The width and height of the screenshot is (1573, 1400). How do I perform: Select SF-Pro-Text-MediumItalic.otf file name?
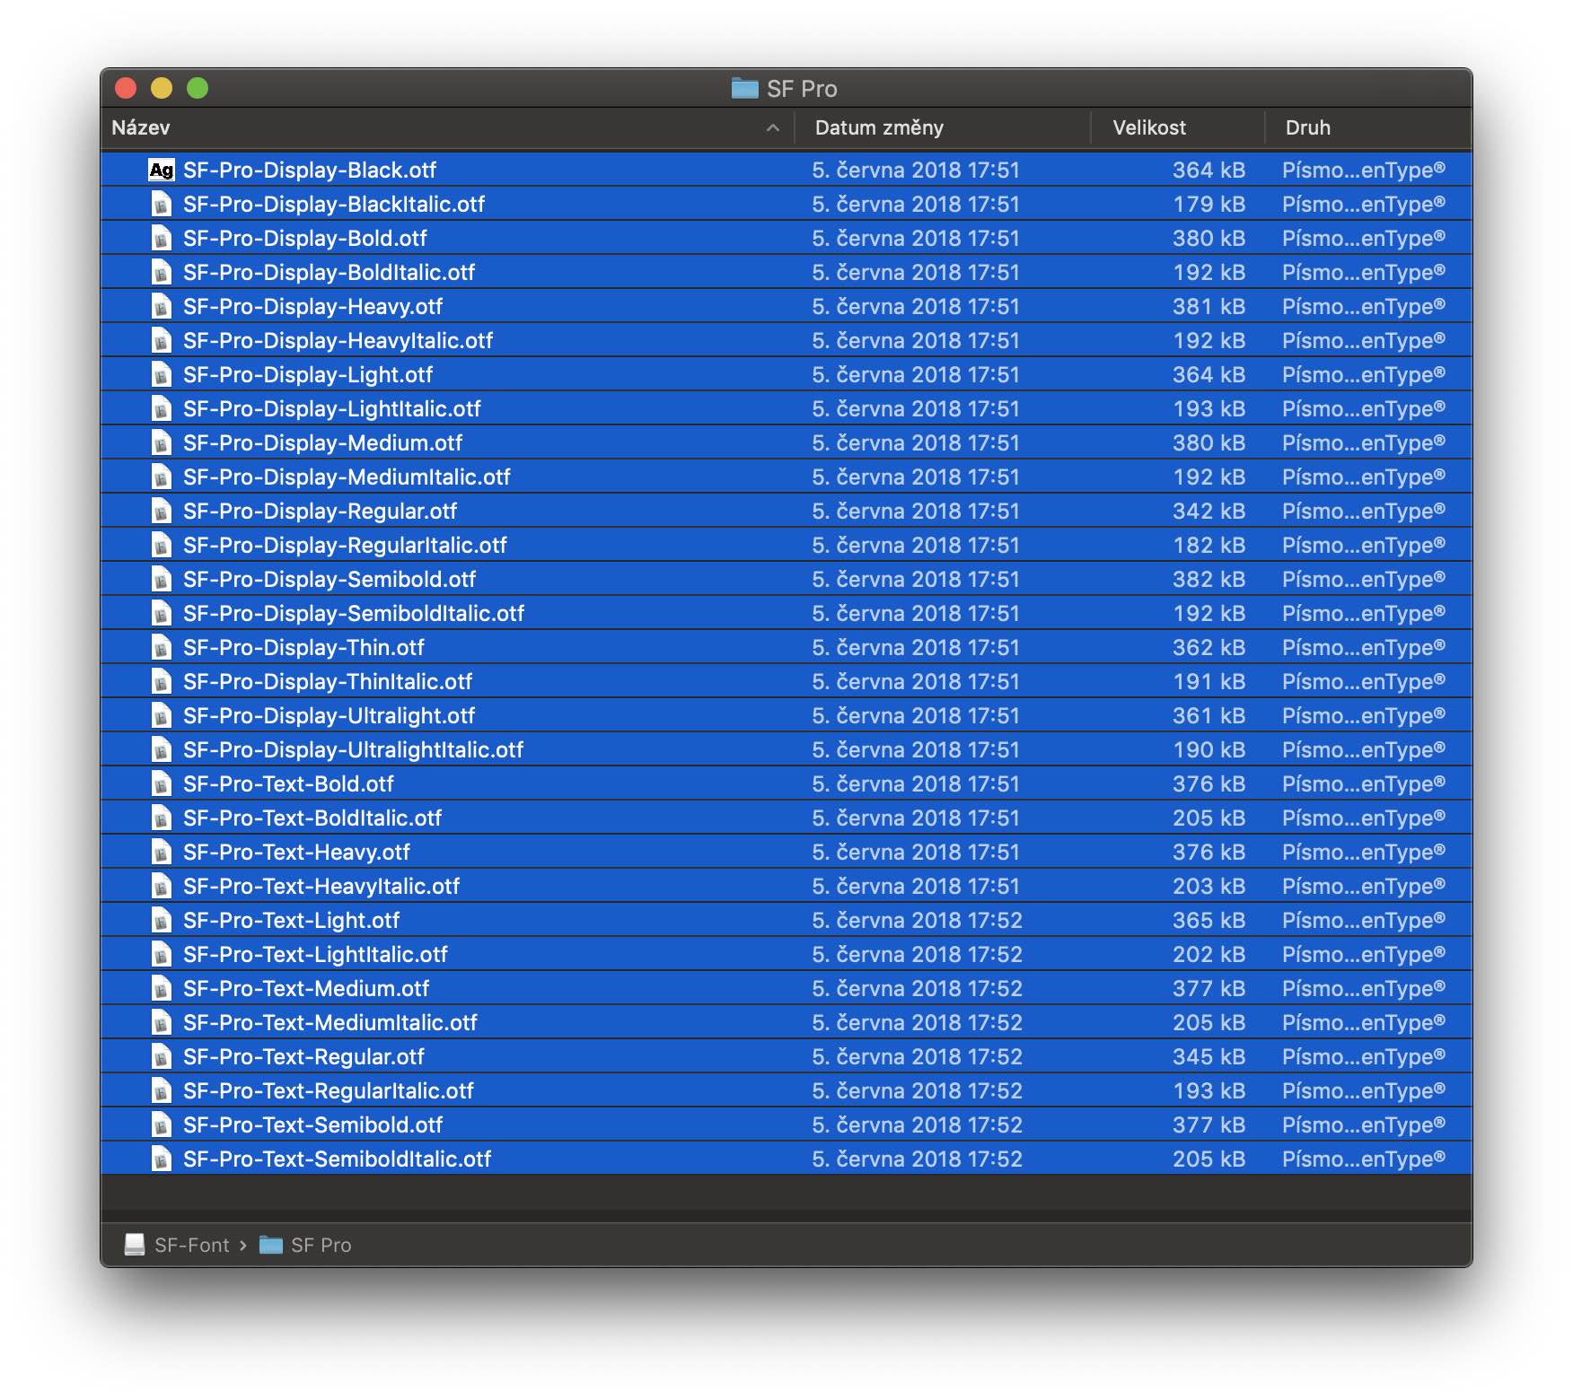click(330, 1022)
